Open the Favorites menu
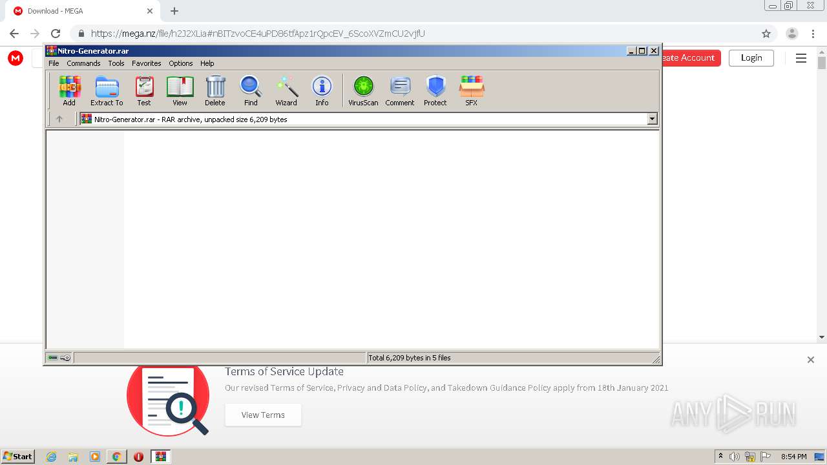 (147, 63)
